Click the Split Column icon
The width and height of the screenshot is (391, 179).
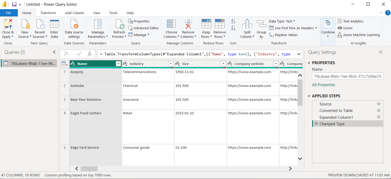pyautogui.click(x=247, y=24)
